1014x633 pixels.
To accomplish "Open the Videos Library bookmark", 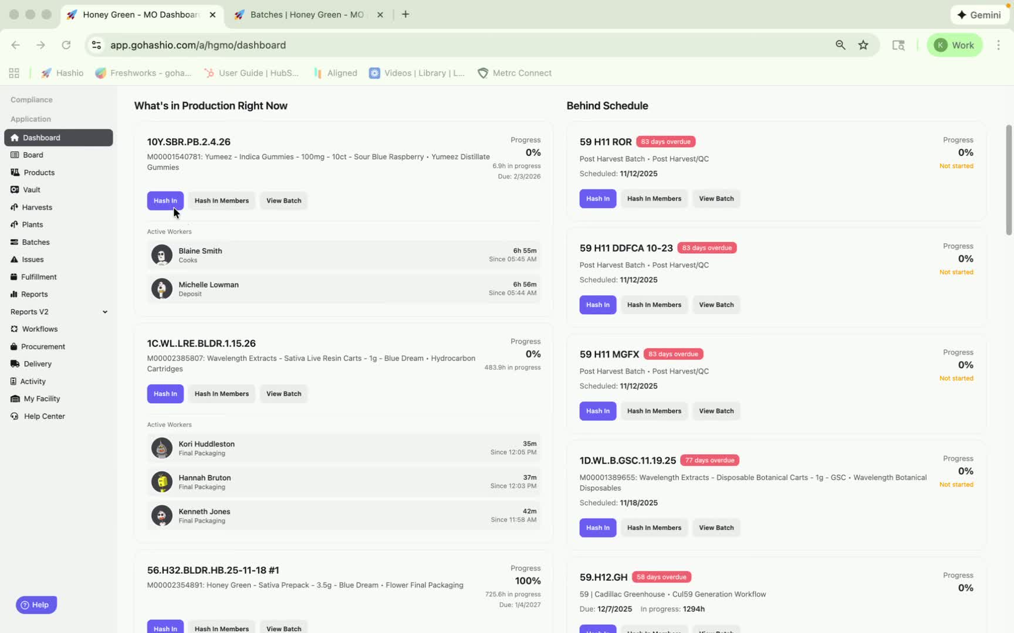I will (417, 73).
